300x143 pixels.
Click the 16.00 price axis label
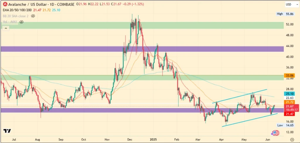tap(290, 121)
